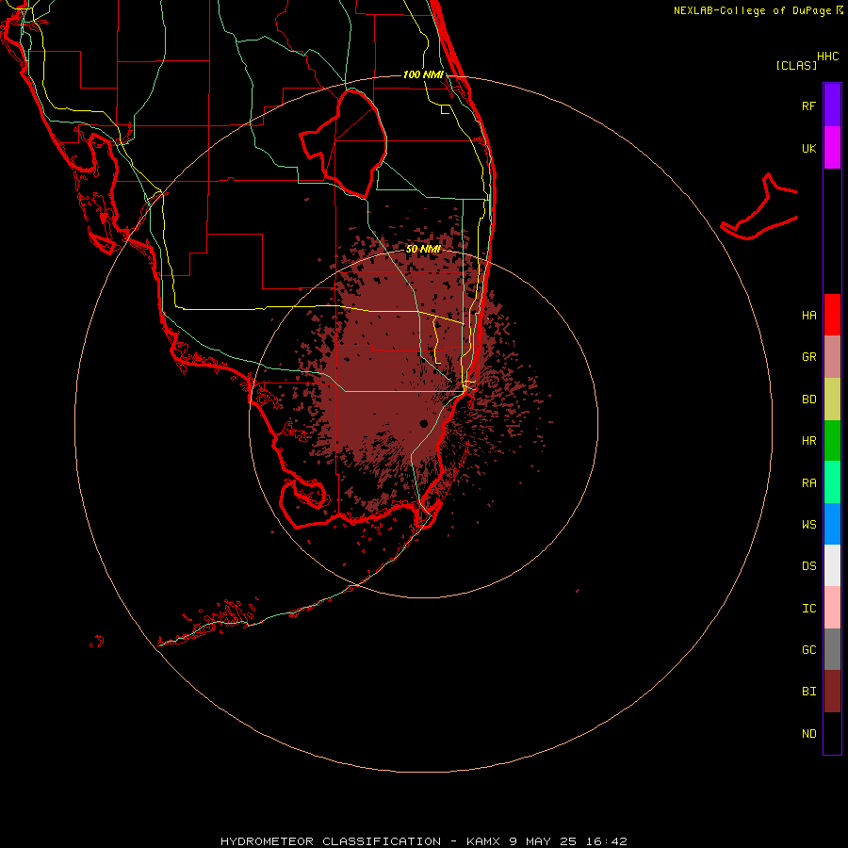Click the HA red legend swatch

point(832,315)
